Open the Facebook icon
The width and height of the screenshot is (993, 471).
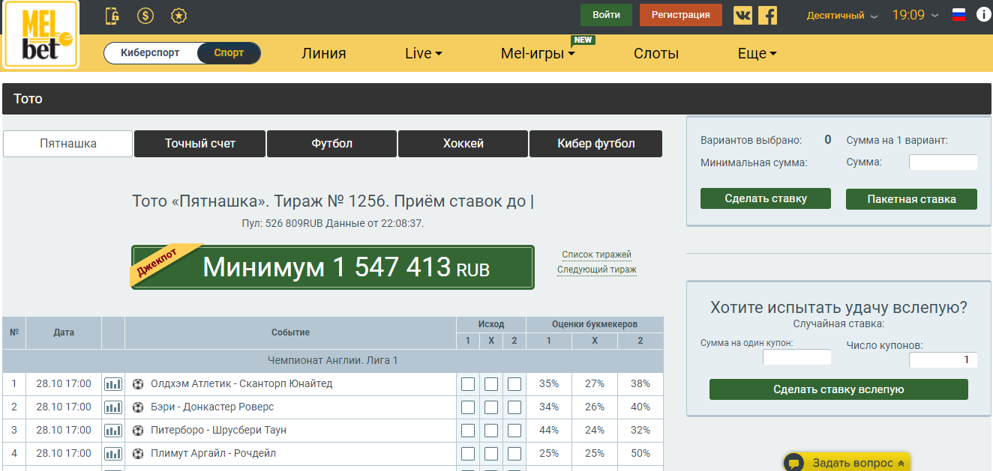coord(767,15)
